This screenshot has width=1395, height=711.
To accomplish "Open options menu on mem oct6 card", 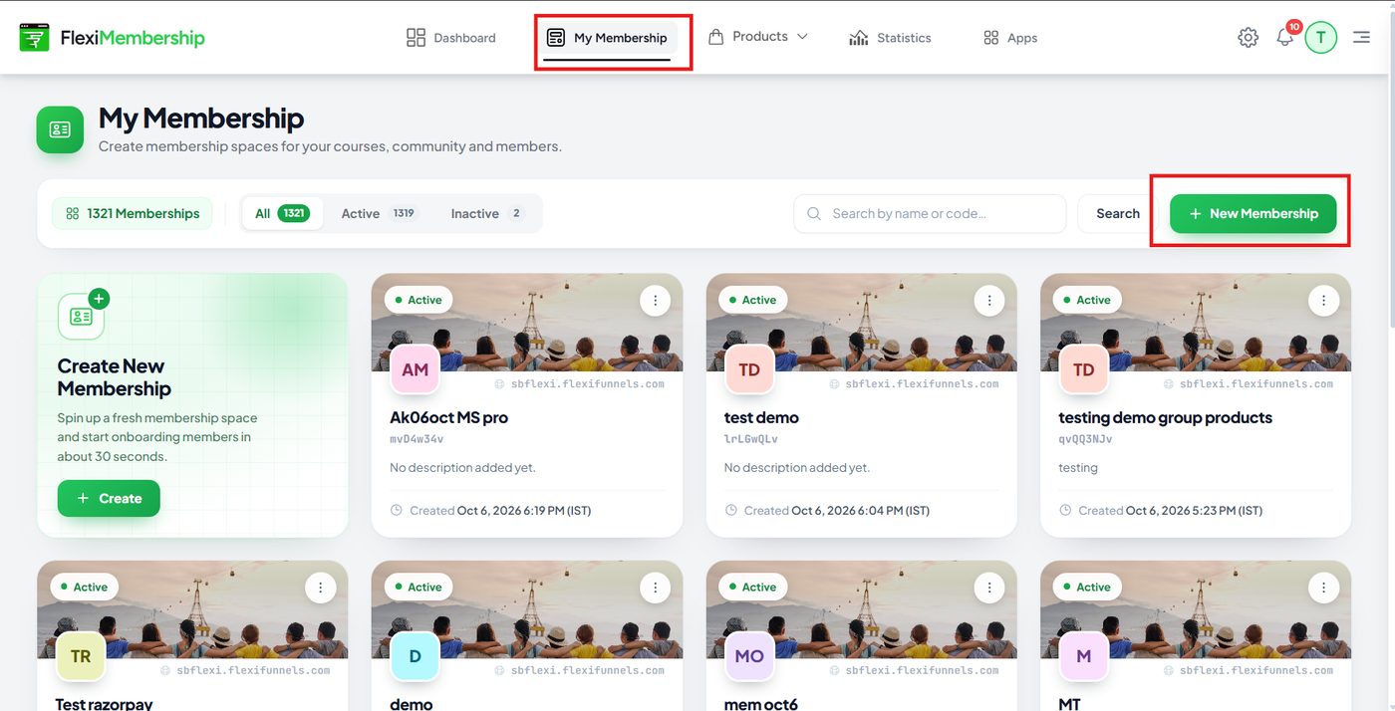I will [x=989, y=588].
